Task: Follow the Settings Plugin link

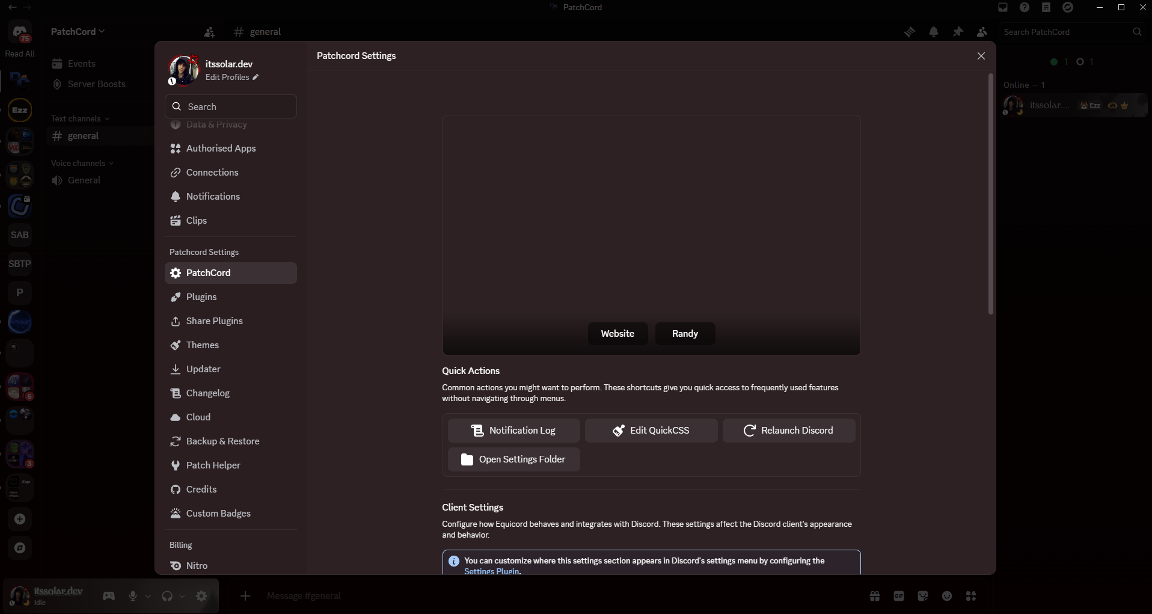Action: [492, 571]
